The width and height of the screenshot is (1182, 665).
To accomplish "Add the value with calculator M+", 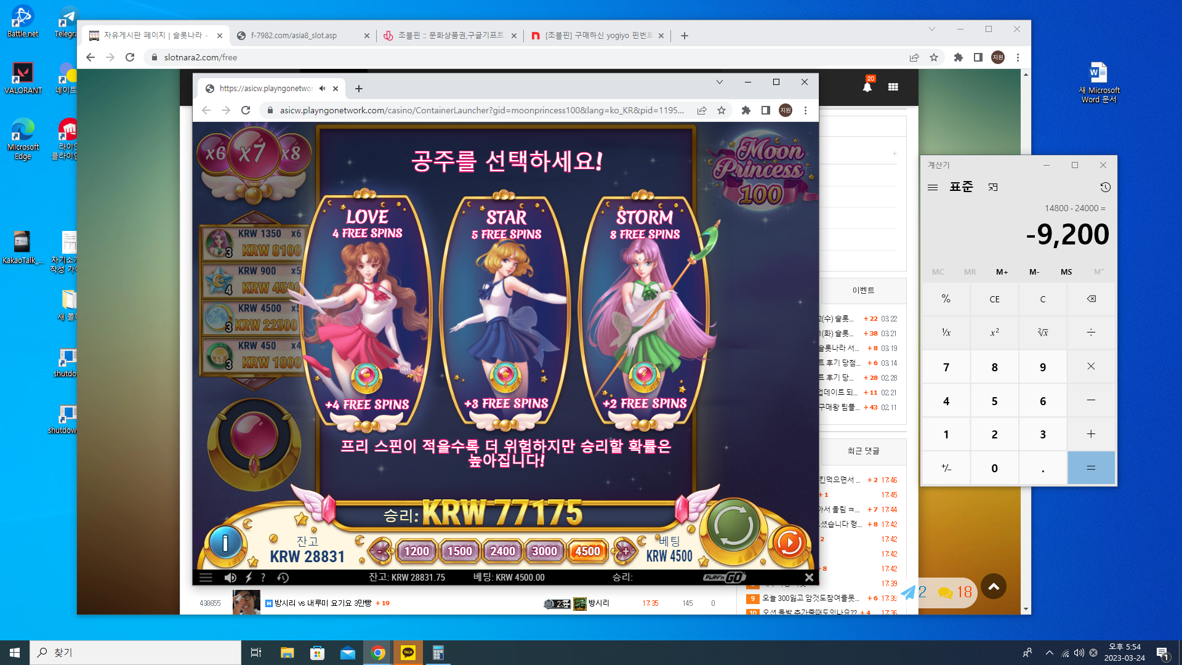I will pos(1002,272).
